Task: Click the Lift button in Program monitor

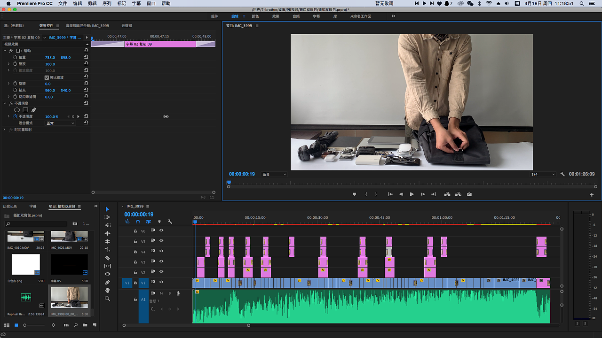Action: pyautogui.click(x=447, y=194)
